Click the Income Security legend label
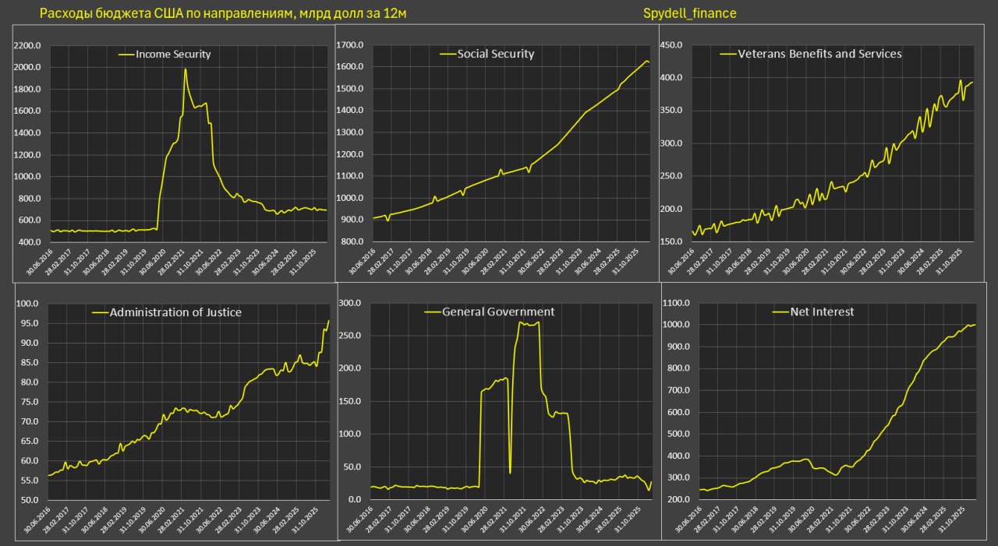 [173, 55]
